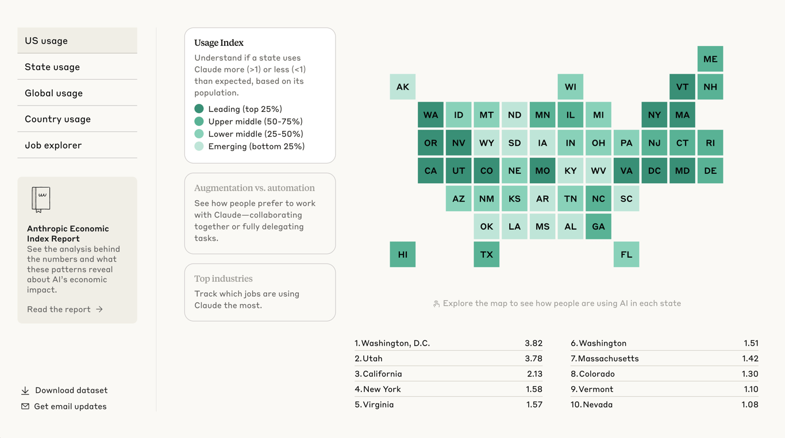Expand the Augmentation vs. automation card
The height and width of the screenshot is (438, 785).
click(x=260, y=214)
